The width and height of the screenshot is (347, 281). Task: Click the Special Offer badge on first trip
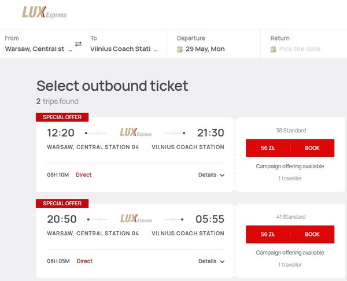point(62,117)
